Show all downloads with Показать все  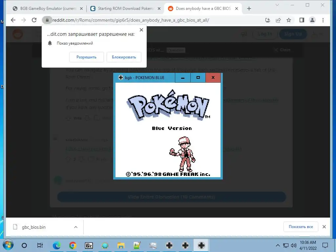[301, 227]
